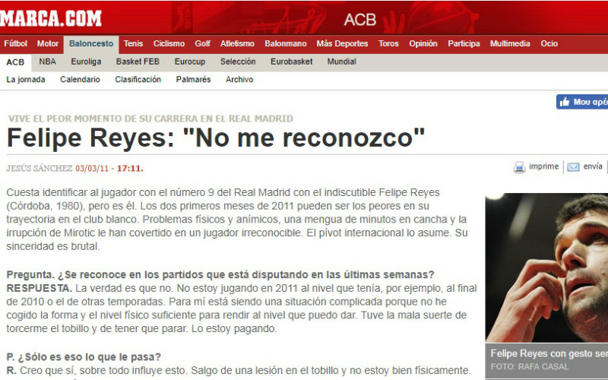Select the Baloncesto main menu tab
Image resolution: width=608 pixels, height=380 pixels.
pyautogui.click(x=90, y=44)
